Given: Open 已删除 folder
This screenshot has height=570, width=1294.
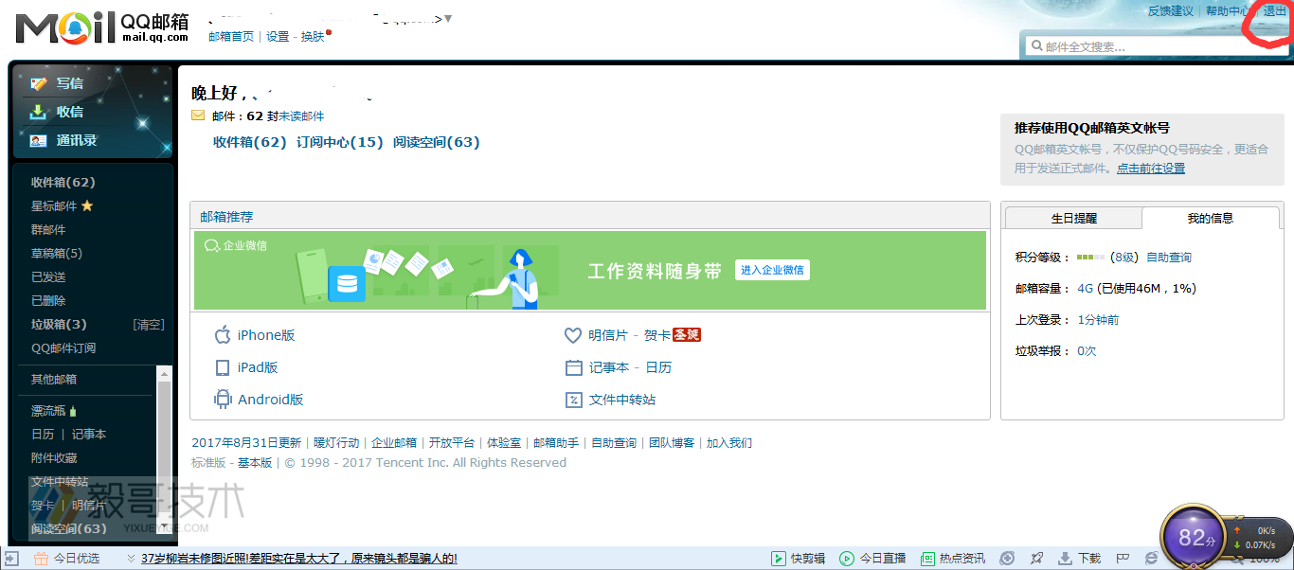Looking at the screenshot, I should (x=48, y=300).
